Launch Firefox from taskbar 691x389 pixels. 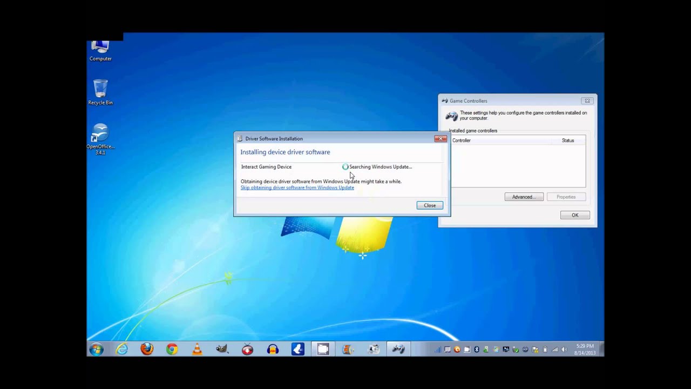[147, 350]
